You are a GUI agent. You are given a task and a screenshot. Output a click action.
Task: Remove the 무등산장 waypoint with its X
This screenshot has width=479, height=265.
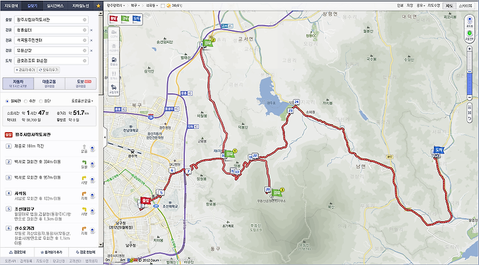pyautogui.click(x=91, y=50)
